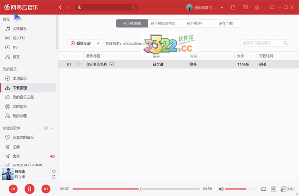299x196 pixels.
Task: Collapse the 创建的歌单 playlist section
Action: click(x=52, y=128)
